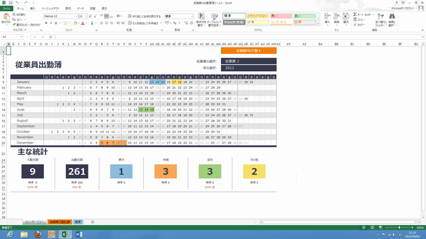Toggle italic formatting

pyautogui.click(x=51, y=23)
